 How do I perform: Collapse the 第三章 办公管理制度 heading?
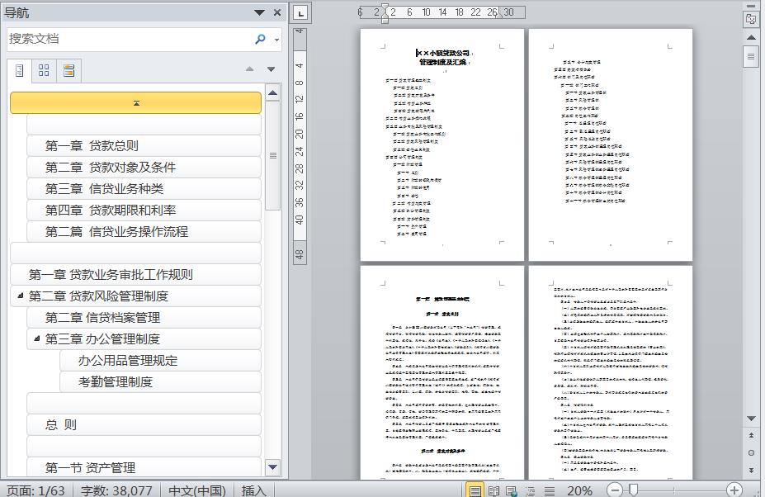click(x=36, y=338)
